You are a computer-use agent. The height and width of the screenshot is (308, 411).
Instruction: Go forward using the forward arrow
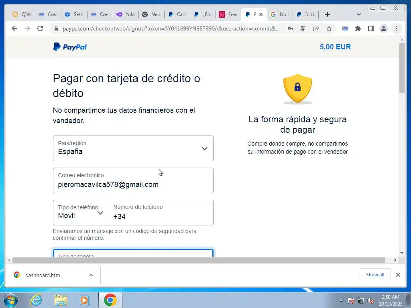tap(27, 28)
